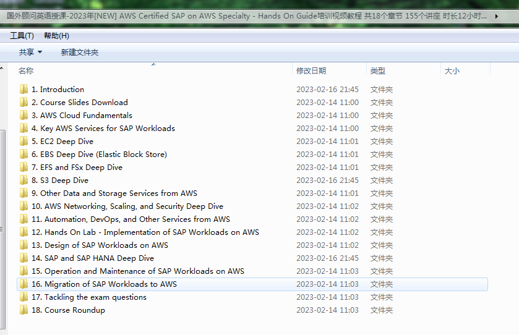
Task: Expand the 共享 dropdown
Action: point(30,53)
